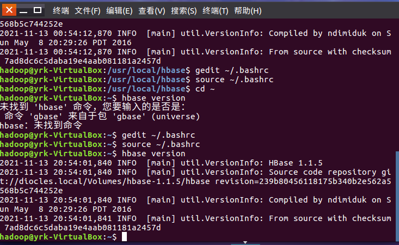399x245 pixels.
Task: Open the 搜索(S) menu
Action: click(184, 11)
